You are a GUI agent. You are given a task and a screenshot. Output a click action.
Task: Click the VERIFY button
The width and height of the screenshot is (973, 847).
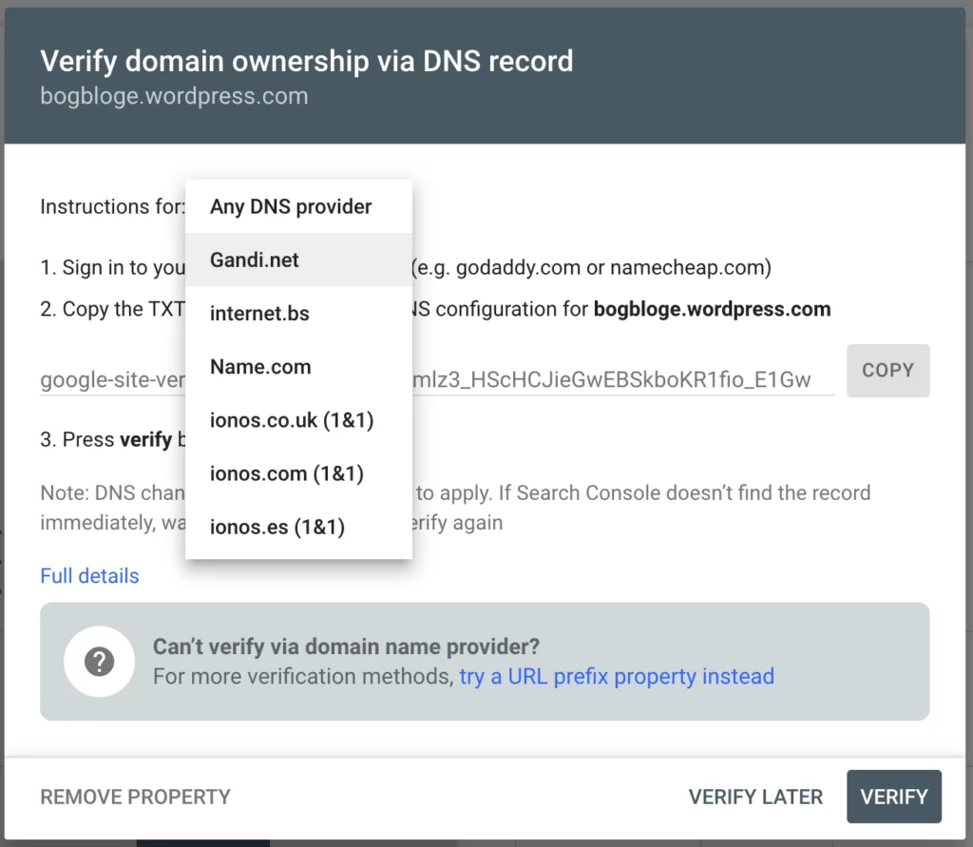click(x=893, y=797)
